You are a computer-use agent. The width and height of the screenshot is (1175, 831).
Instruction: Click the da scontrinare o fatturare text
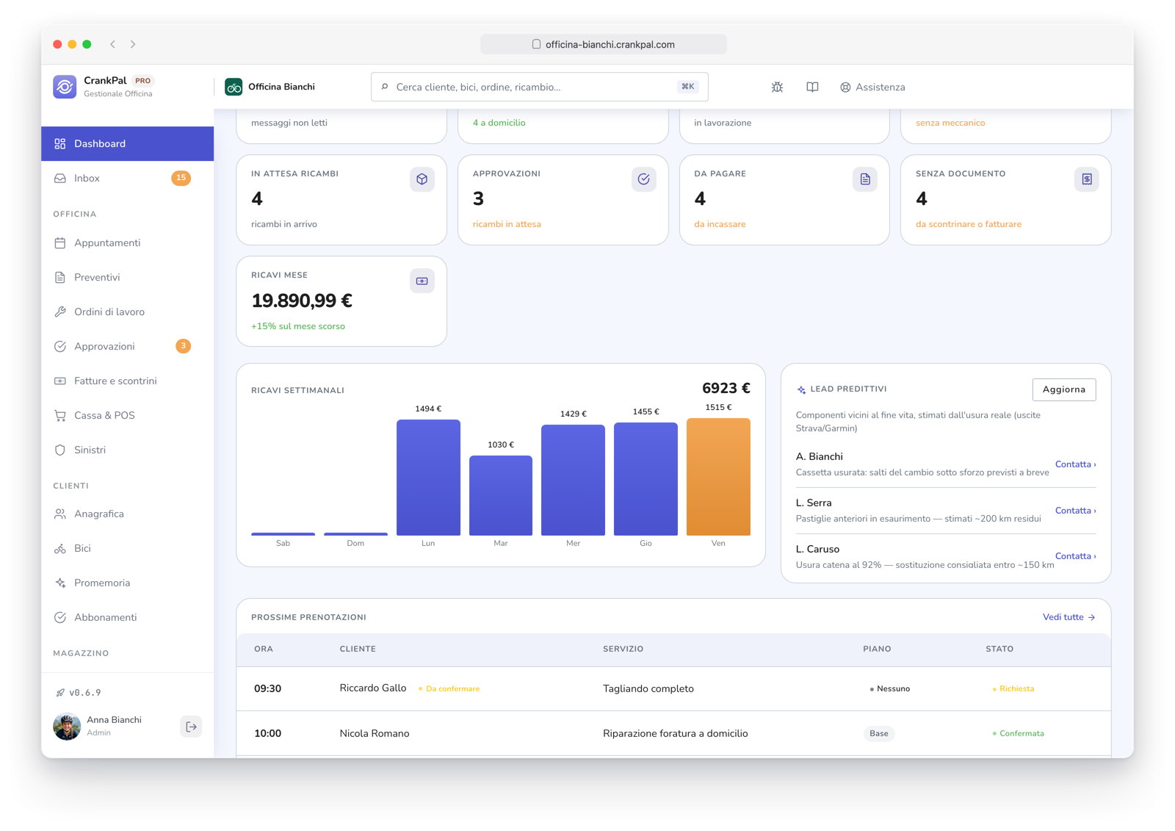[969, 224]
